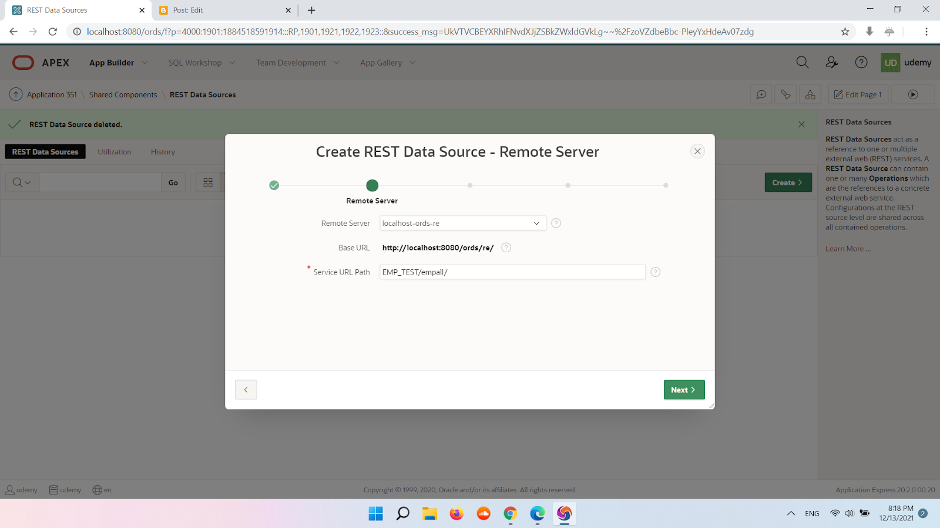Open the APEX help question mark menu

861,62
